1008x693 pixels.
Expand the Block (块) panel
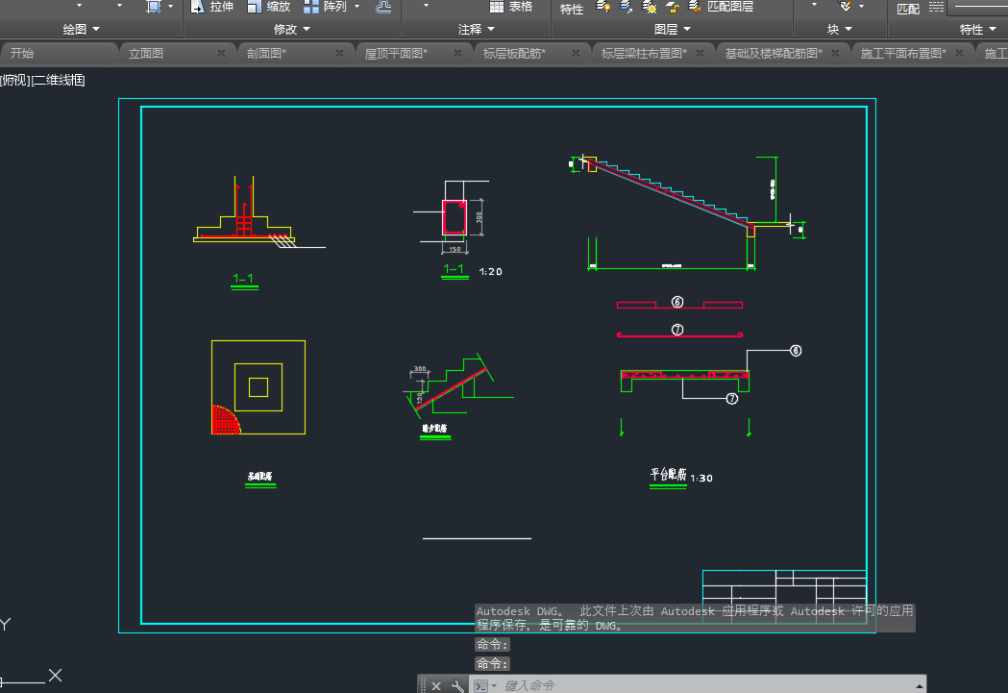coord(839,30)
